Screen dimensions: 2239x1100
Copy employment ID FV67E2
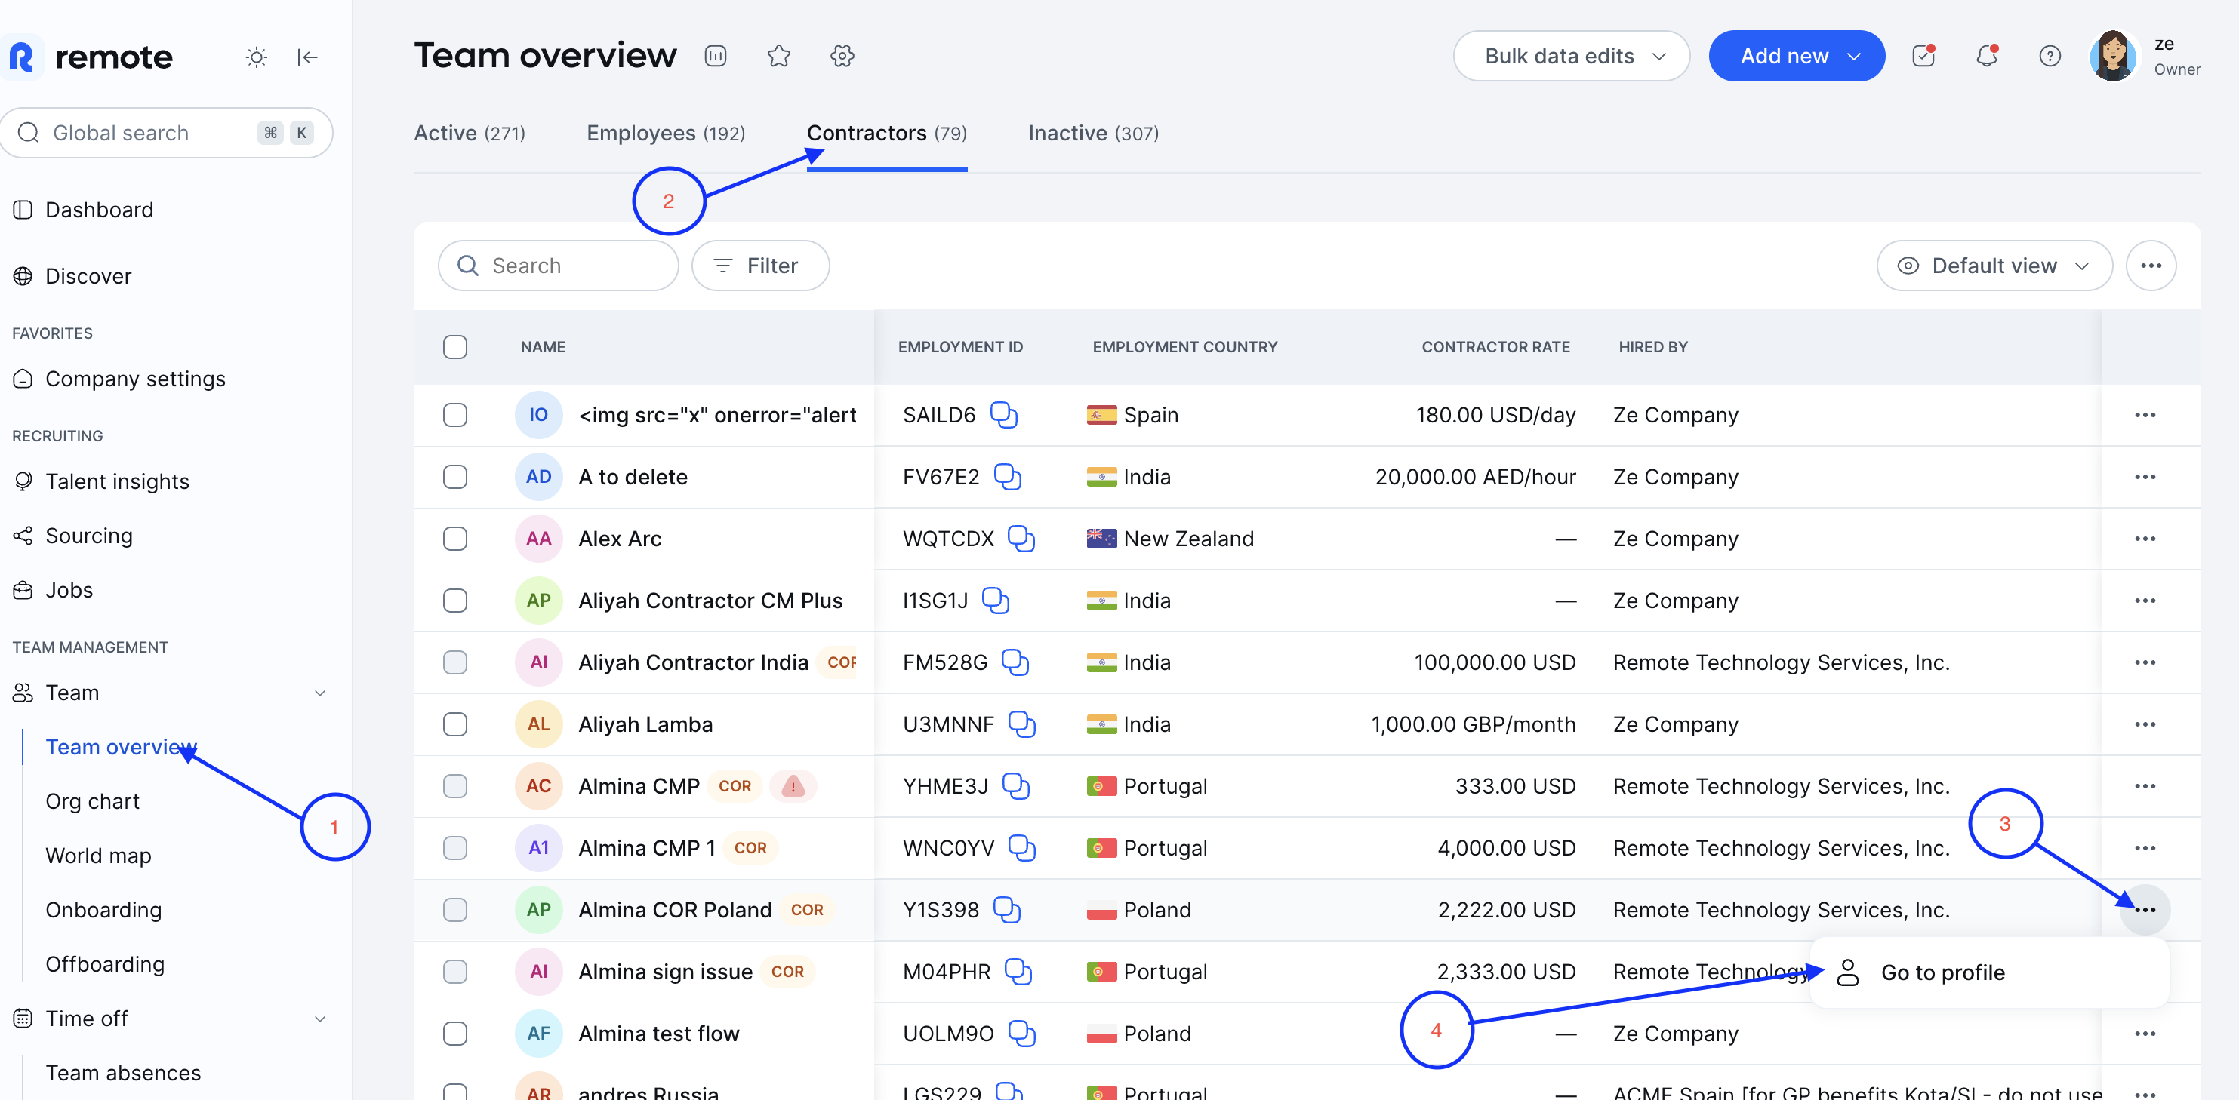tap(1007, 477)
